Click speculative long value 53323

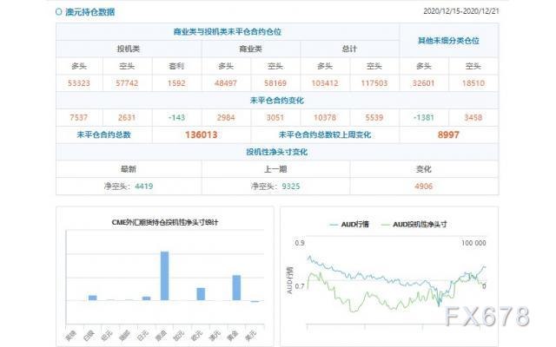[x=79, y=83]
